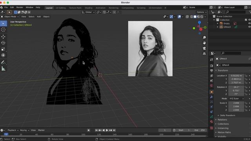This screenshot has height=141, width=251.
Task: Open the Edit menu
Action: [12, 7]
